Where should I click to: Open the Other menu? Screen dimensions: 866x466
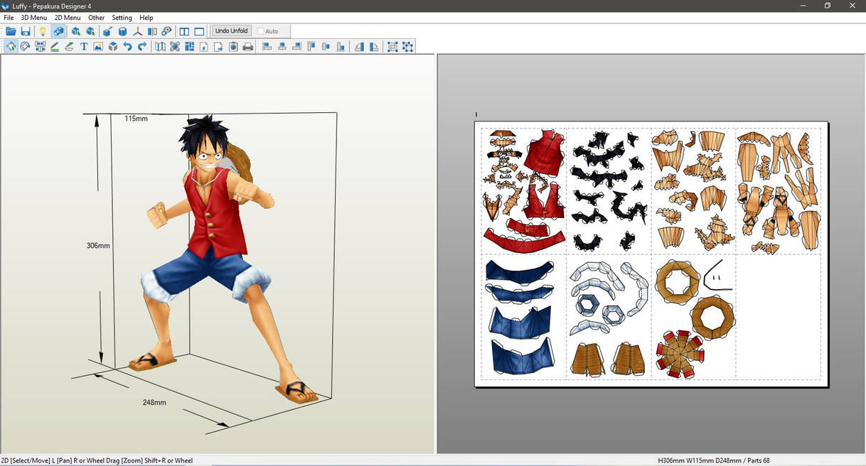[x=97, y=18]
